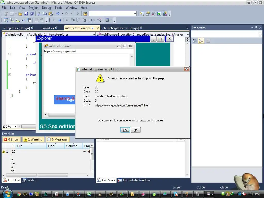Viewport: 264px width, 198px height.
Task: Switch to Form1.cs tab
Action: coord(49,28)
